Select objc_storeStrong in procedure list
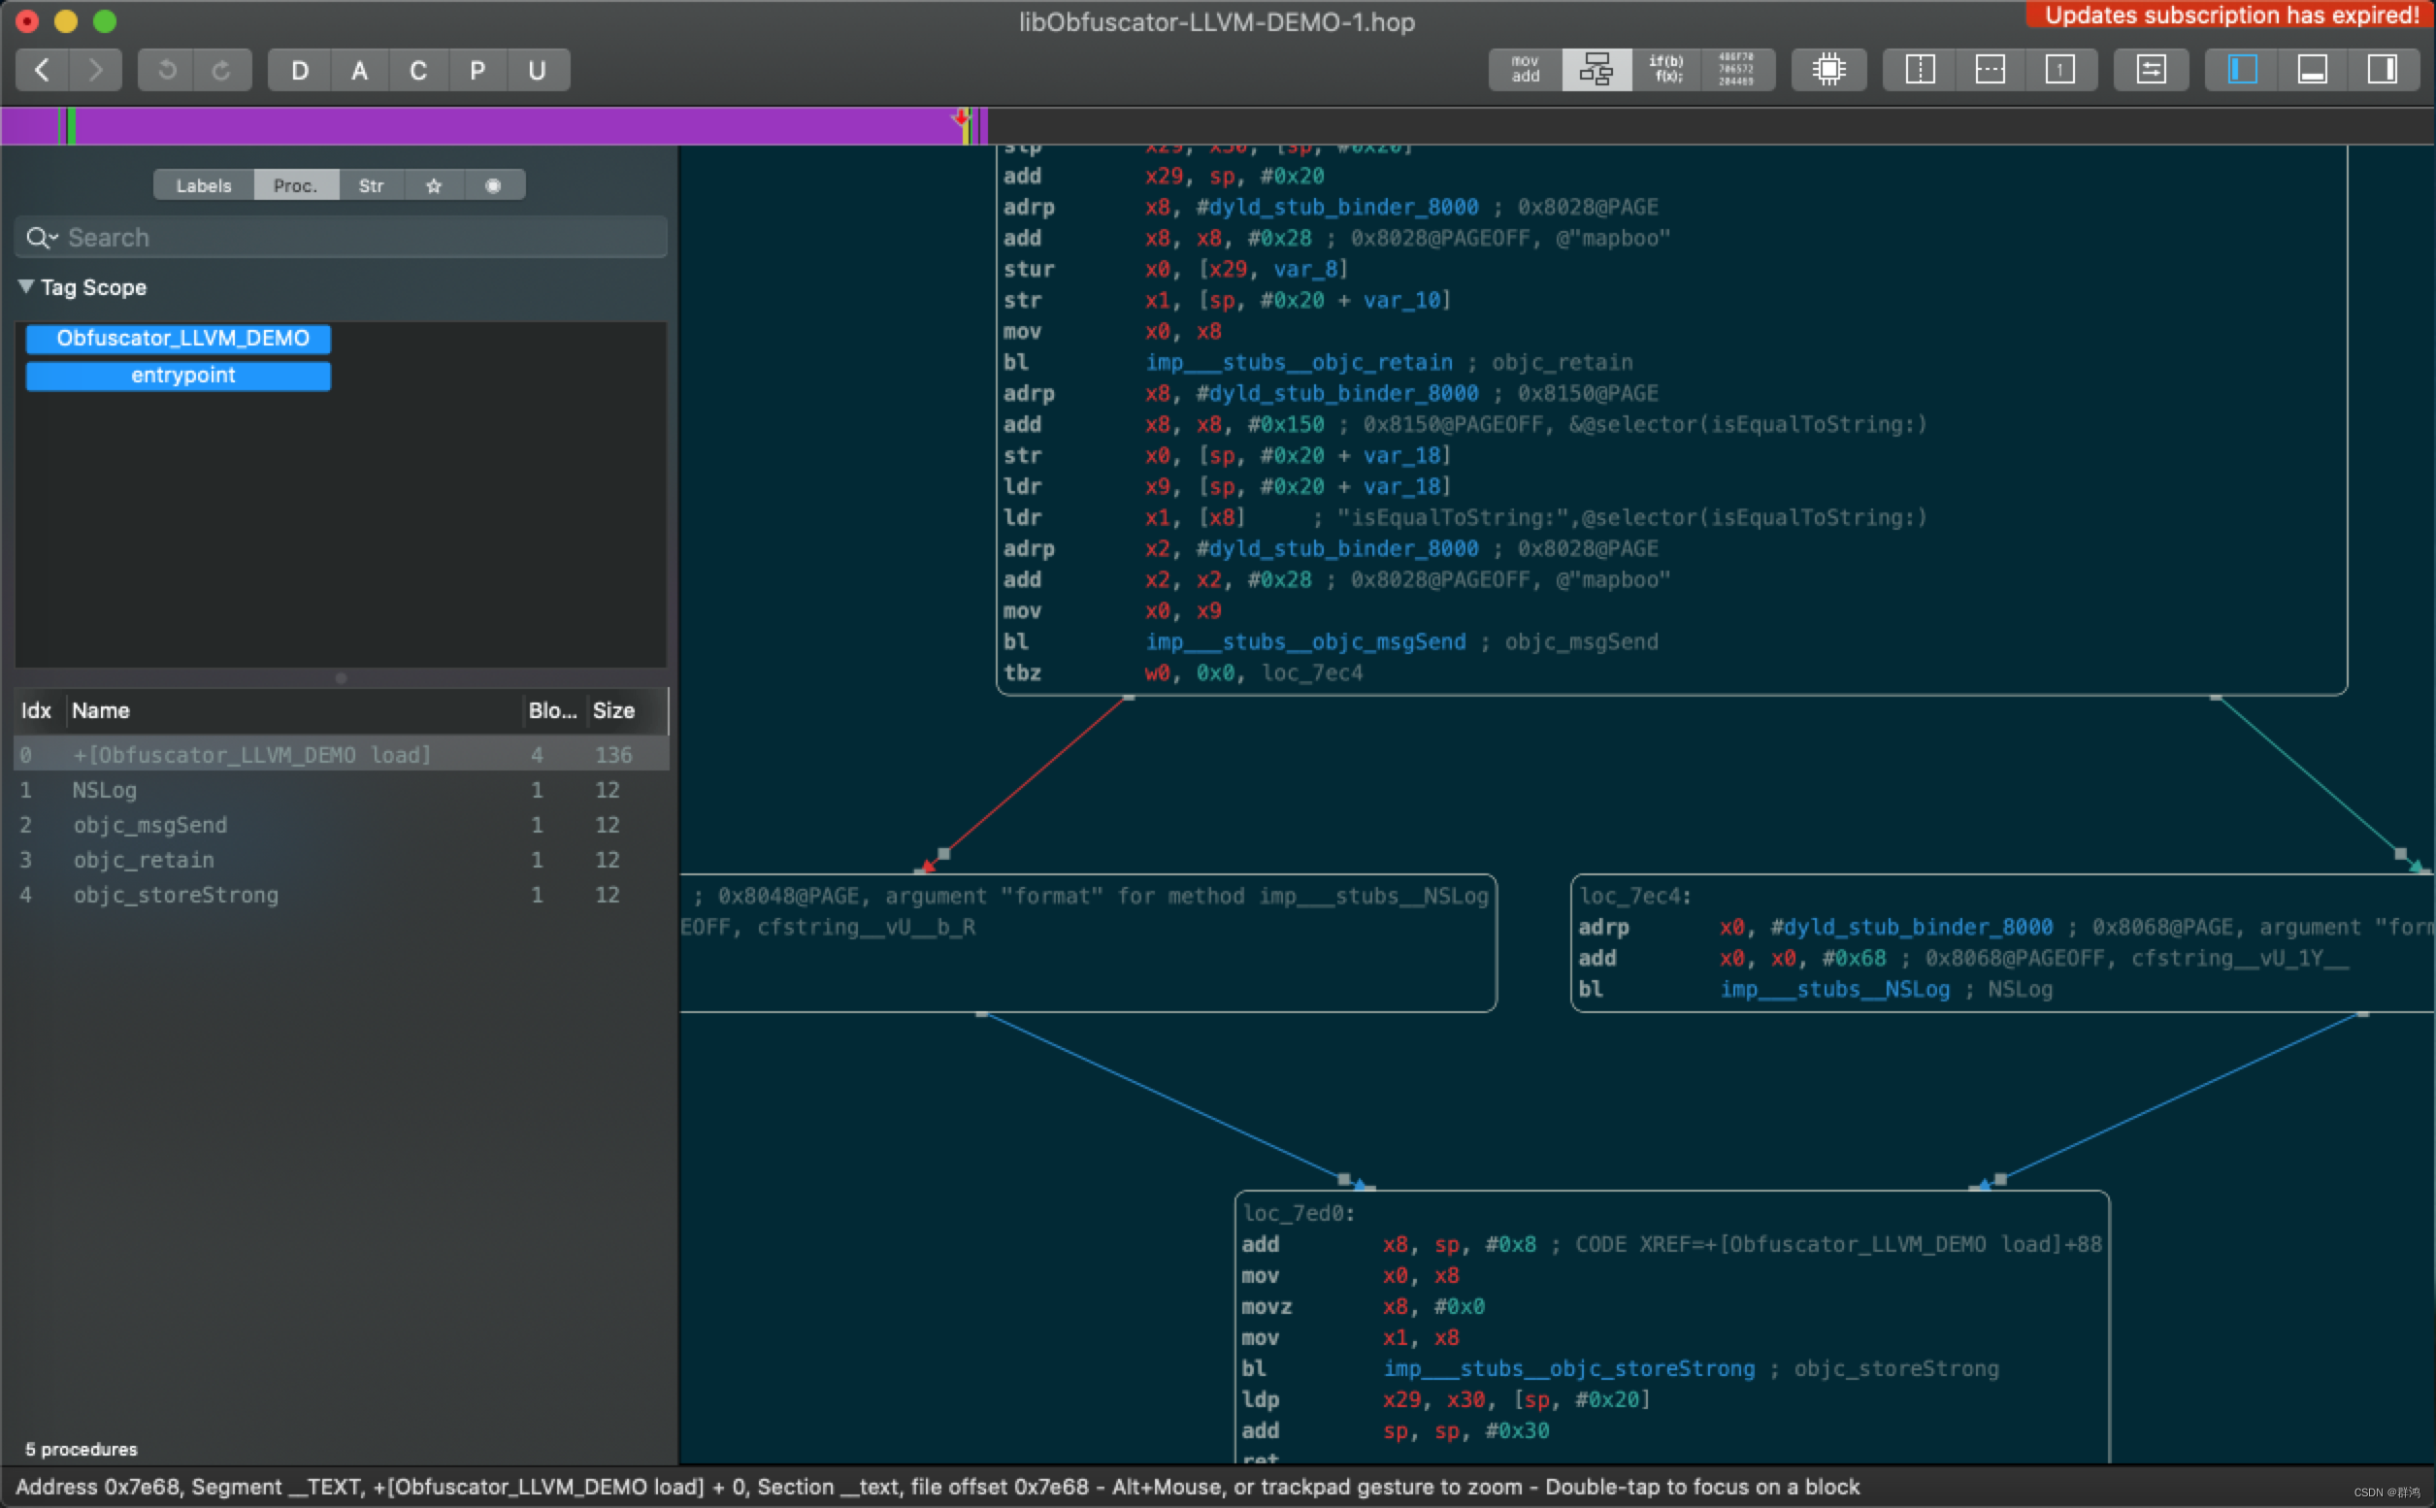This screenshot has width=2436, height=1508. click(176, 895)
